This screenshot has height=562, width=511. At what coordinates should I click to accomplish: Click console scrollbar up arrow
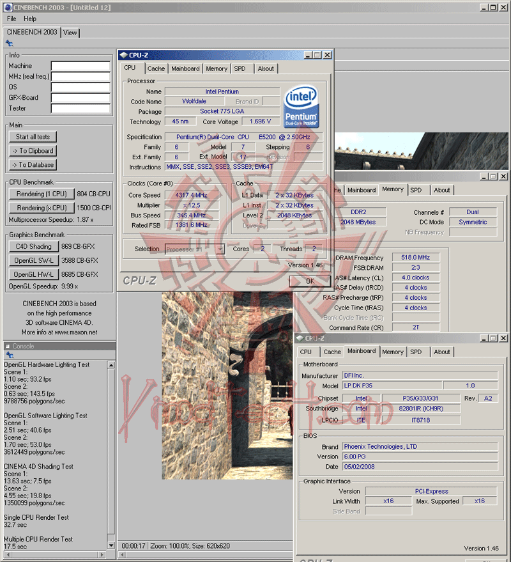tap(111, 365)
